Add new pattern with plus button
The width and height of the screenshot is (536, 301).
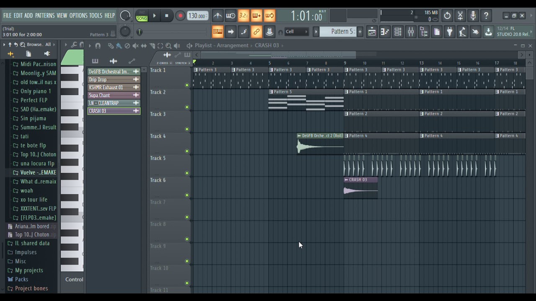pyautogui.click(x=360, y=32)
